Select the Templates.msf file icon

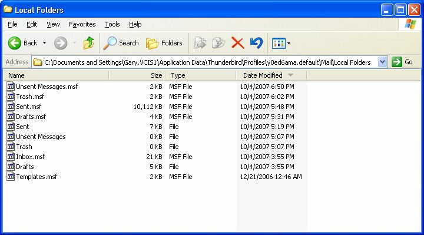tap(11, 176)
